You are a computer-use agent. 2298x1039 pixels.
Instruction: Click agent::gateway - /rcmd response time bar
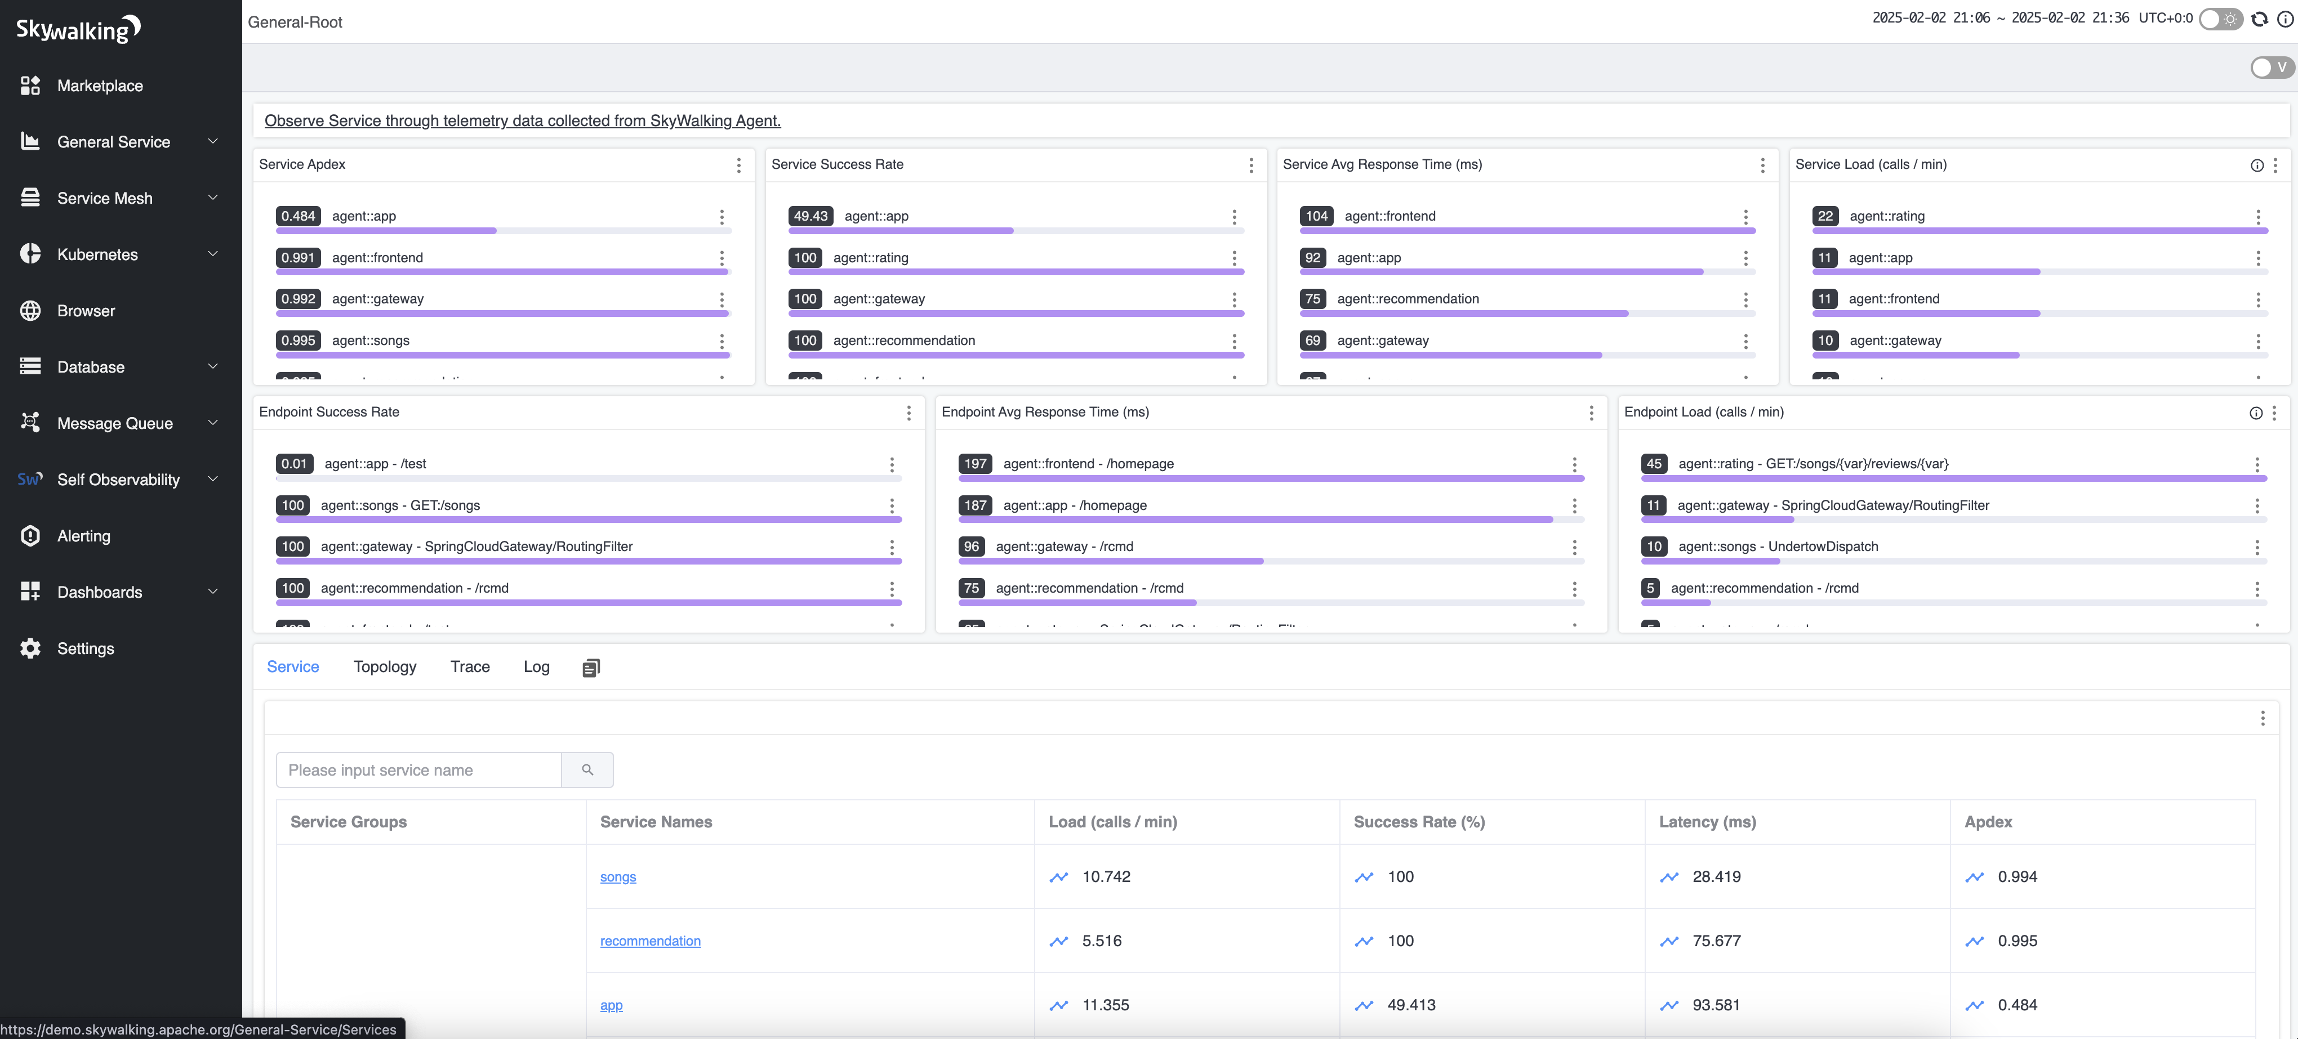pyautogui.click(x=1271, y=561)
